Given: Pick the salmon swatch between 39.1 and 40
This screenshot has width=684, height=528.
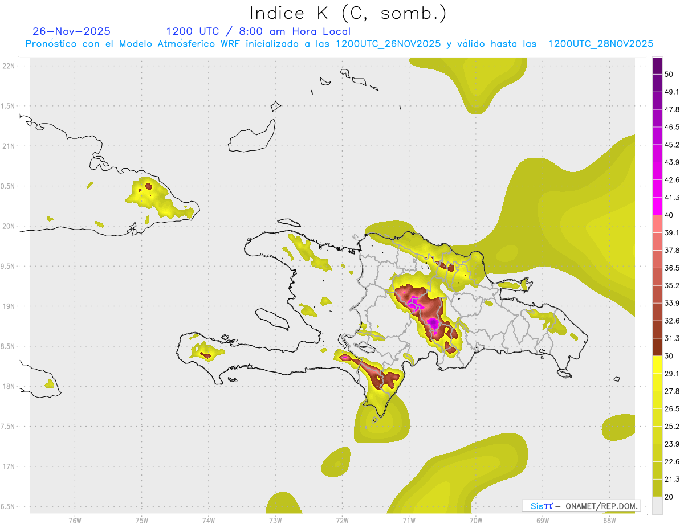Looking at the screenshot, I should coord(657,223).
